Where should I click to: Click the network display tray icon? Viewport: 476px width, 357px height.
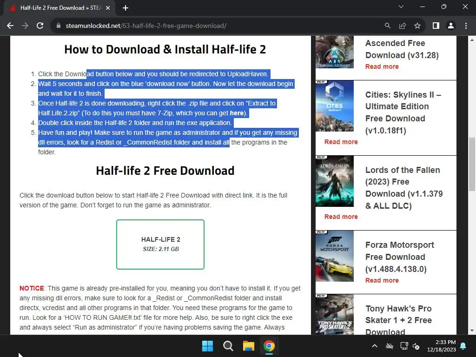(404, 346)
